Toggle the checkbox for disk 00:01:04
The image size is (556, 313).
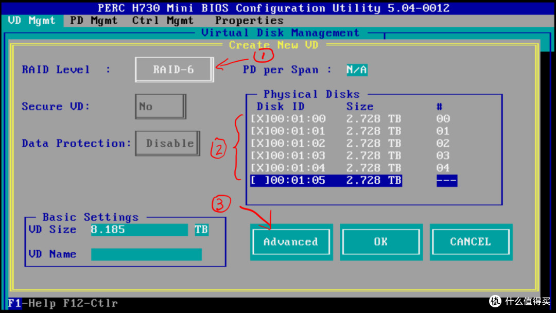pyautogui.click(x=260, y=168)
